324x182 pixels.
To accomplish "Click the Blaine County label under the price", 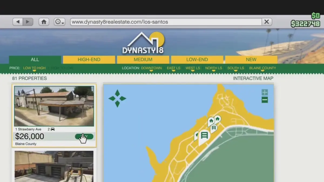I will [x=26, y=144].
